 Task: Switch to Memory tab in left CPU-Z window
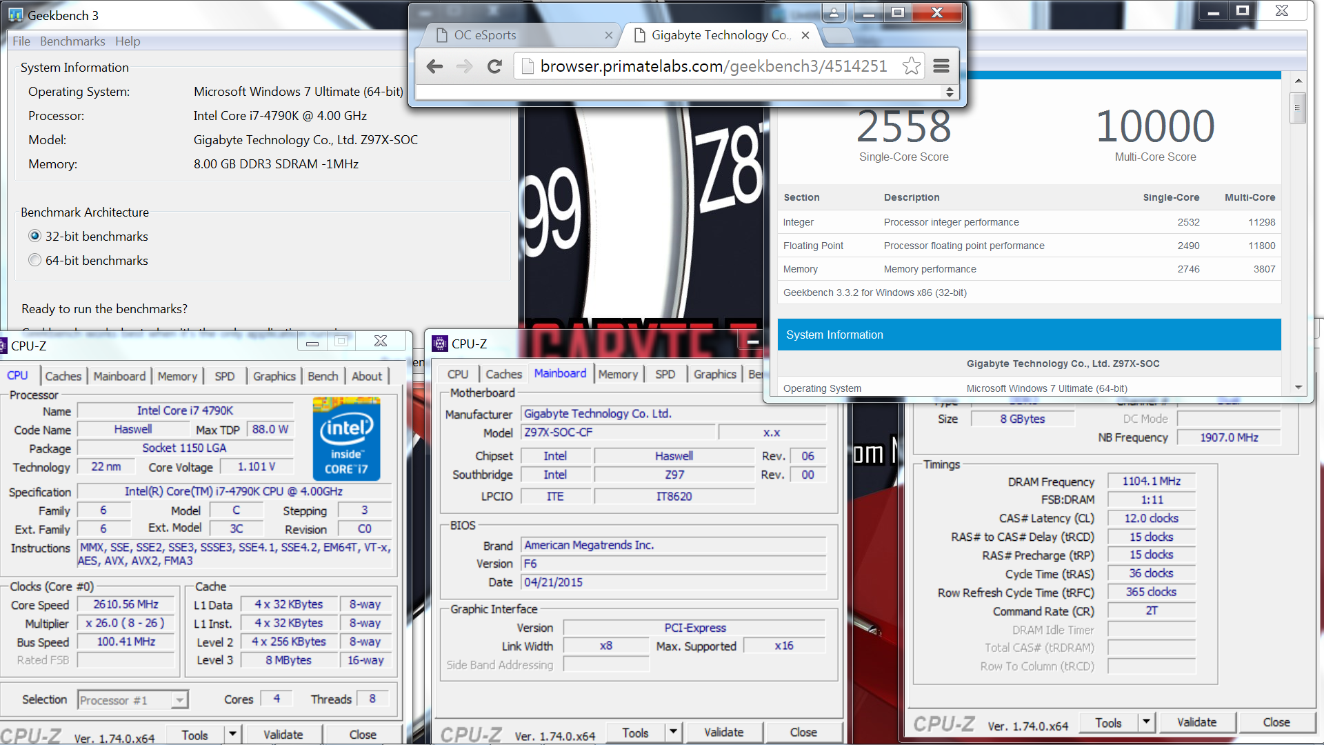coord(177,376)
